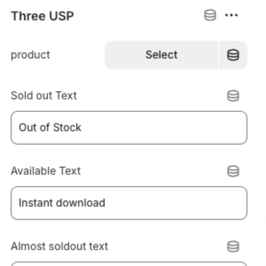Click the word Out in sold out field
Viewport: 266px width, 266px height.
25,128
